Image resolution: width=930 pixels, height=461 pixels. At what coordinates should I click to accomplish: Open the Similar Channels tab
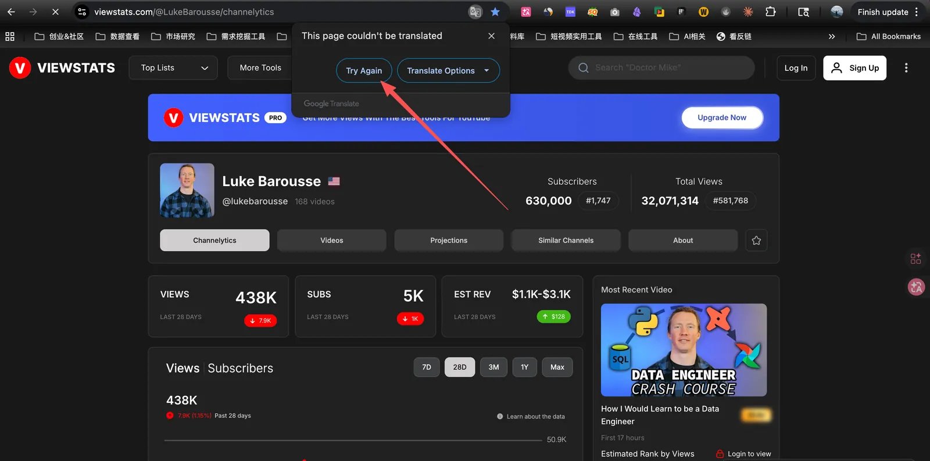tap(566, 240)
